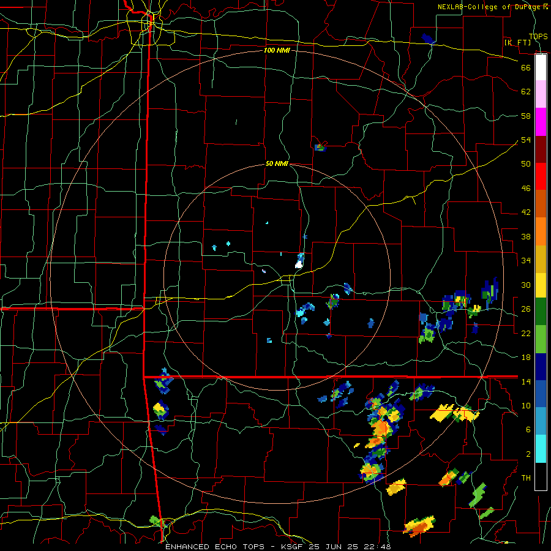Select the 50 legend value
Screen dimensions: 551x551
[x=526, y=163]
